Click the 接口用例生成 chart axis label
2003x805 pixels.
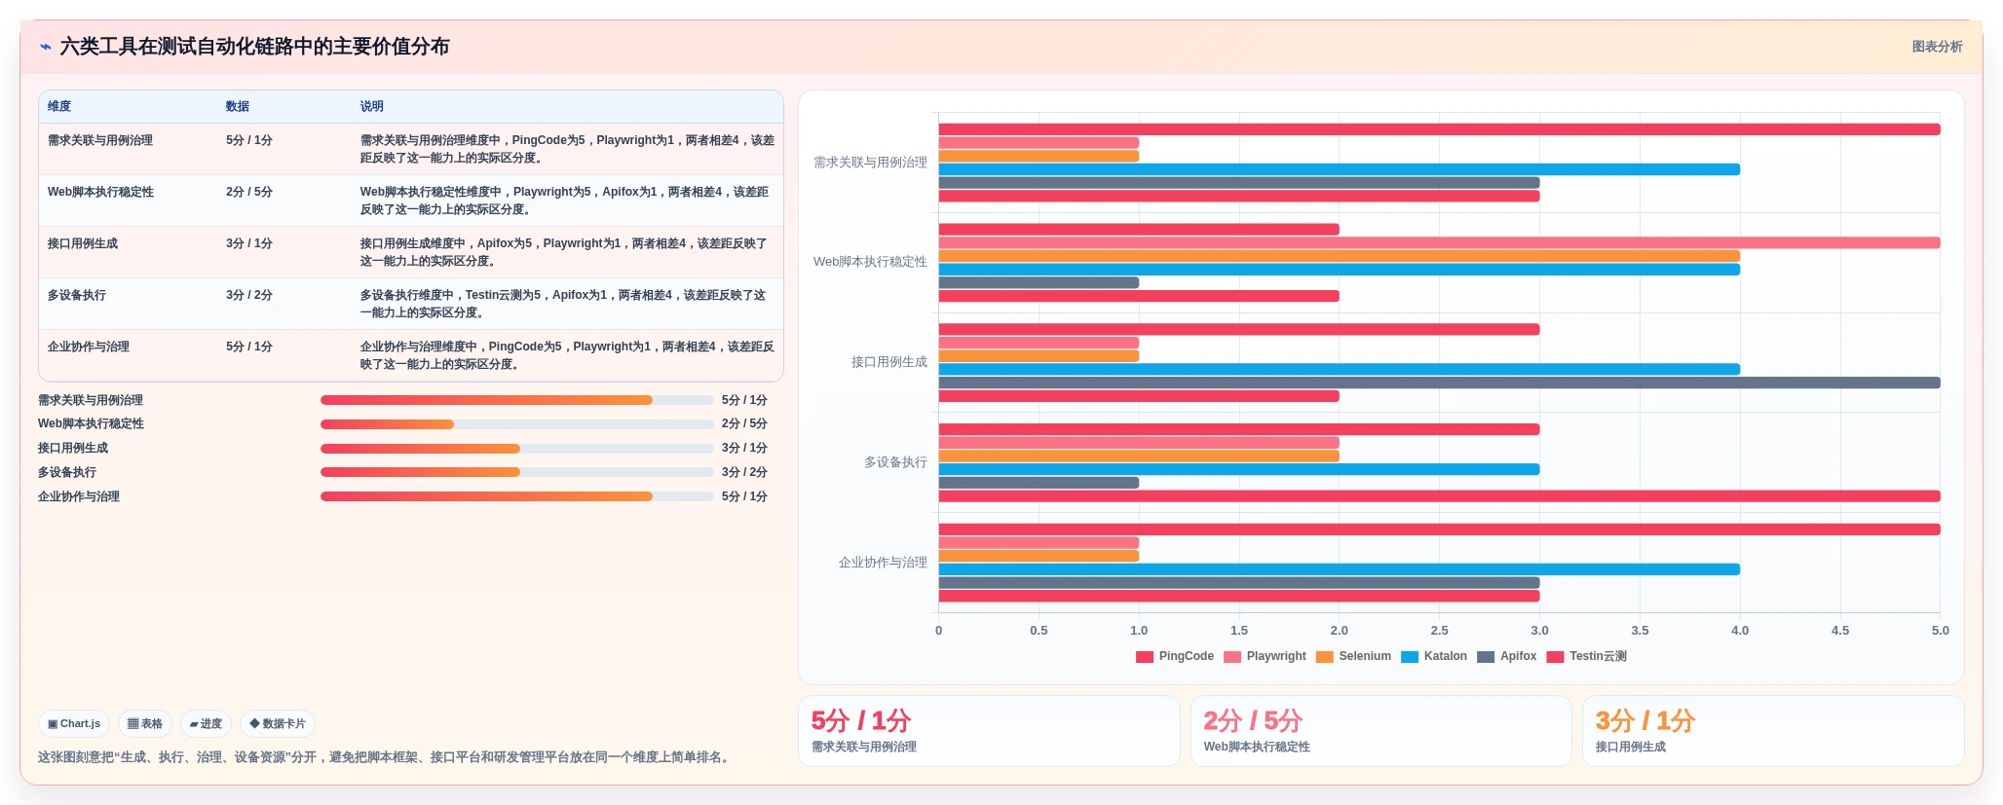pyautogui.click(x=889, y=362)
